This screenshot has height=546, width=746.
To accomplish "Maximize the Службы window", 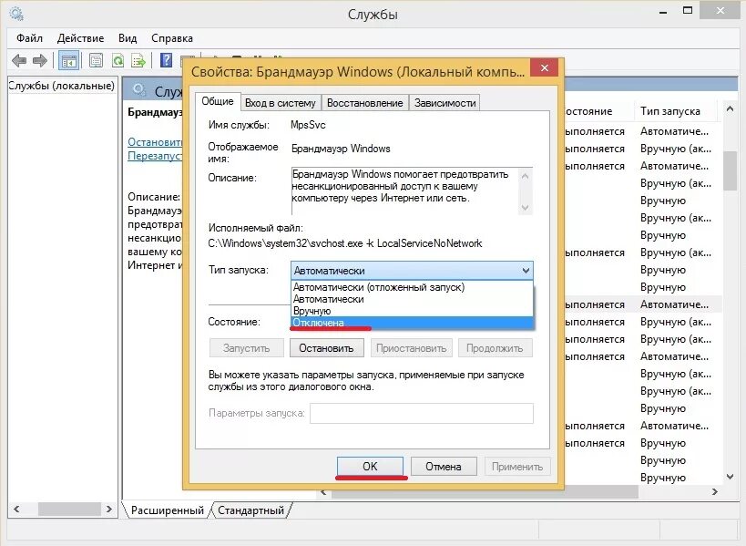I will (x=688, y=10).
